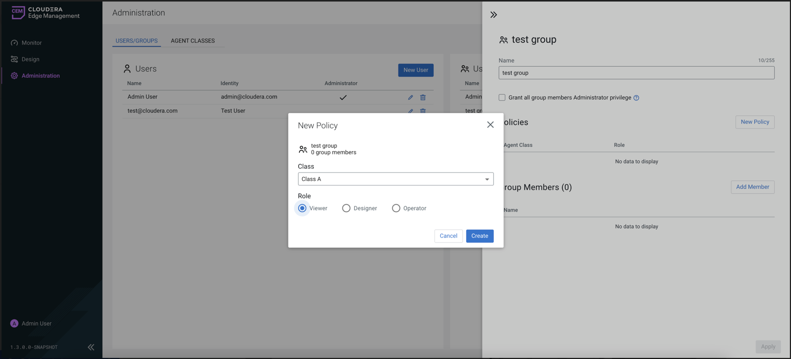791x359 pixels.
Task: Enable Grant all group members Administrator privilege
Action: point(502,98)
